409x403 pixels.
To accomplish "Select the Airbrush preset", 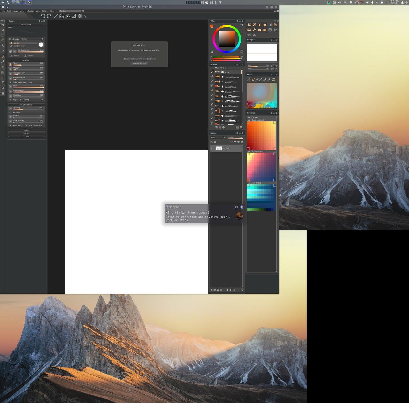I will [x=228, y=82].
